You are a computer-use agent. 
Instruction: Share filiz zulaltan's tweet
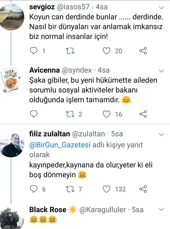click(143, 189)
